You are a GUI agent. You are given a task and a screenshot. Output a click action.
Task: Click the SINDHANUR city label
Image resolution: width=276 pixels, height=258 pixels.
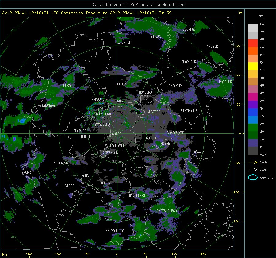(189, 111)
